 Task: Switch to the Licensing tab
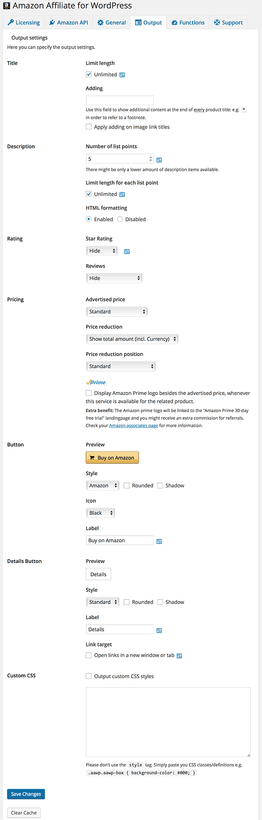(24, 22)
